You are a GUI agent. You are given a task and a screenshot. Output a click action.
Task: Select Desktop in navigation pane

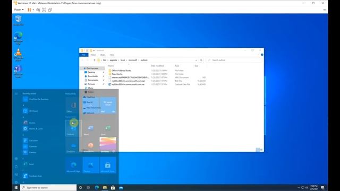tap(91, 72)
